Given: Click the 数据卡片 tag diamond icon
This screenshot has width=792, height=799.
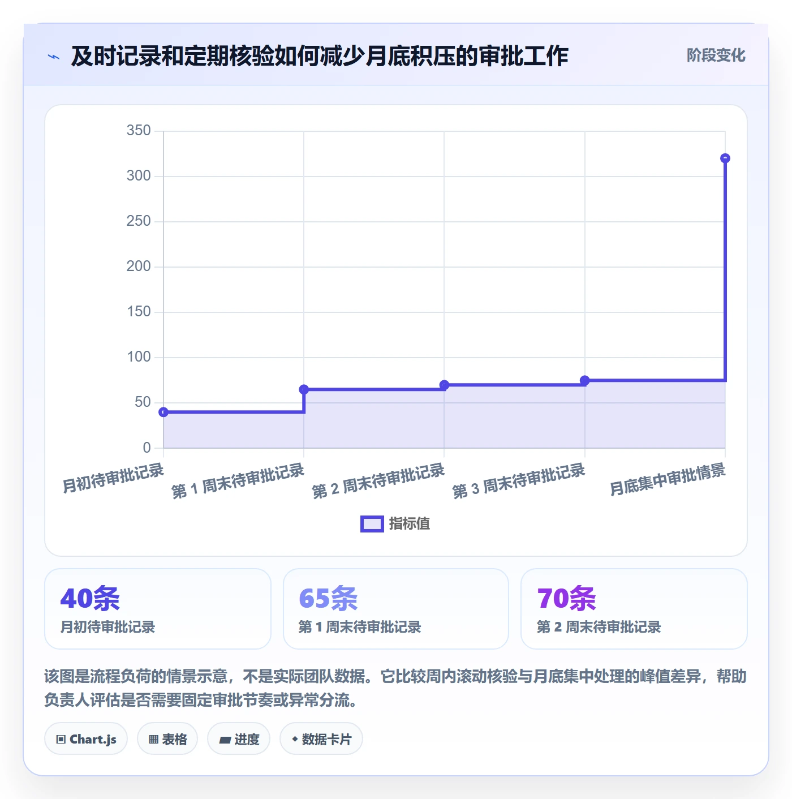Looking at the screenshot, I should [295, 739].
